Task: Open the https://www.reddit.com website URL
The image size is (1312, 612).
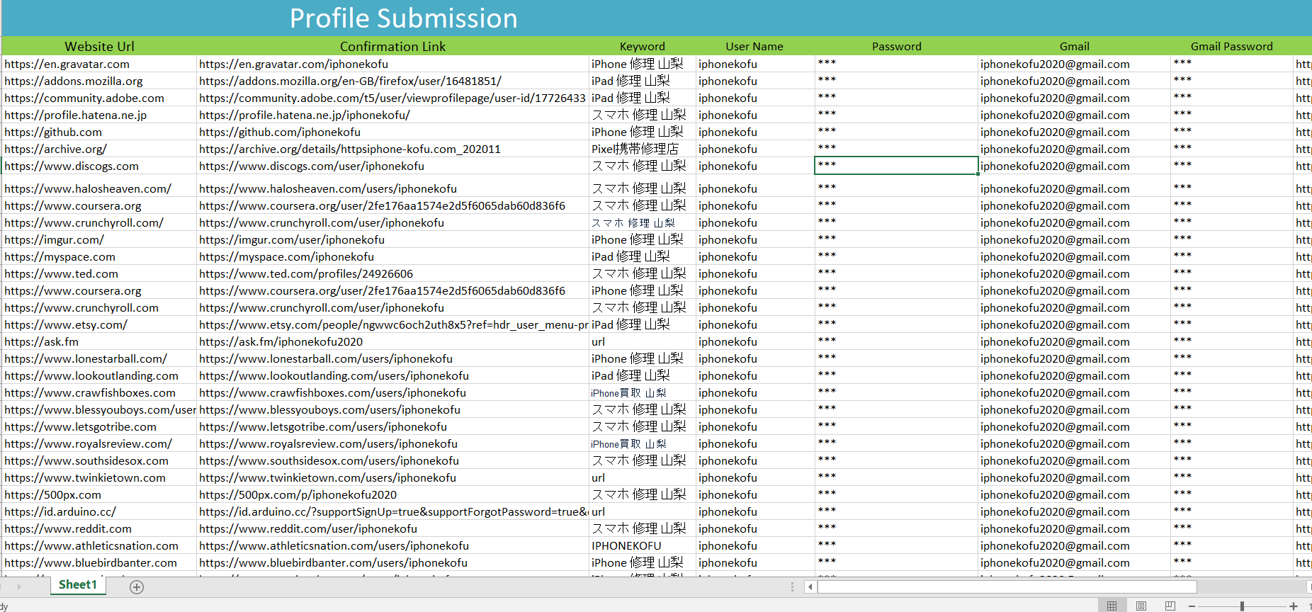Action: (68, 528)
